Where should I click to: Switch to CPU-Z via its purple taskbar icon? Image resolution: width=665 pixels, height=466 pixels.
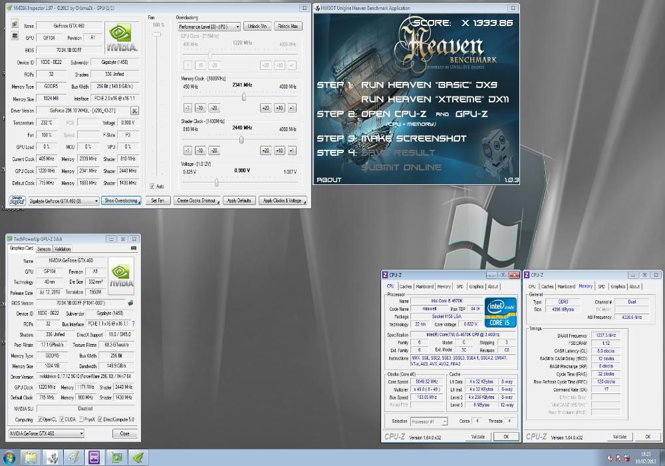(94, 457)
